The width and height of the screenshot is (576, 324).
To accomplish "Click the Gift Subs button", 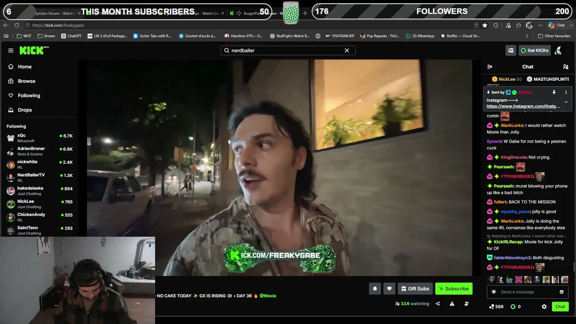I will [x=415, y=288].
